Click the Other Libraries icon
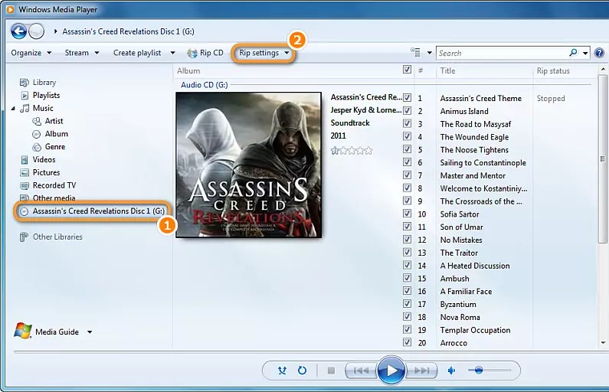The height and width of the screenshot is (392, 609). (24, 237)
